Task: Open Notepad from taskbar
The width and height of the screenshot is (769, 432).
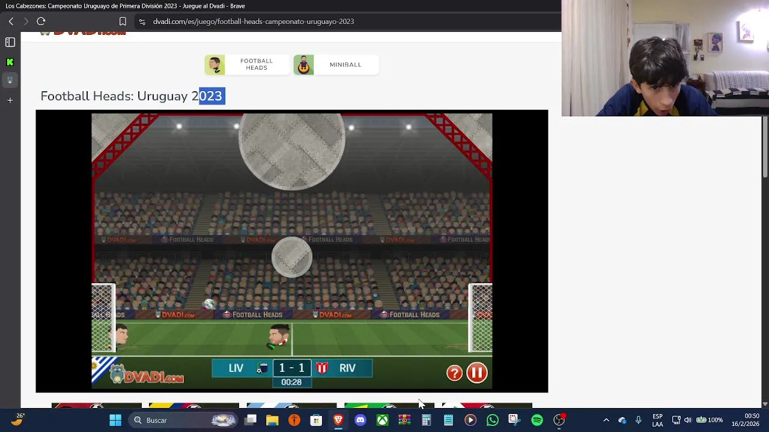Action: click(448, 420)
